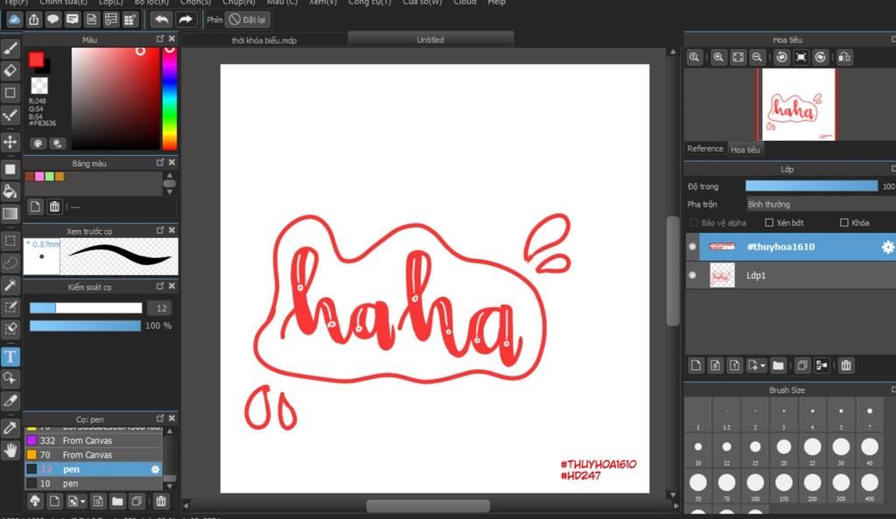
Task: Select the 332 From Canvas brush
Action: tap(94, 441)
